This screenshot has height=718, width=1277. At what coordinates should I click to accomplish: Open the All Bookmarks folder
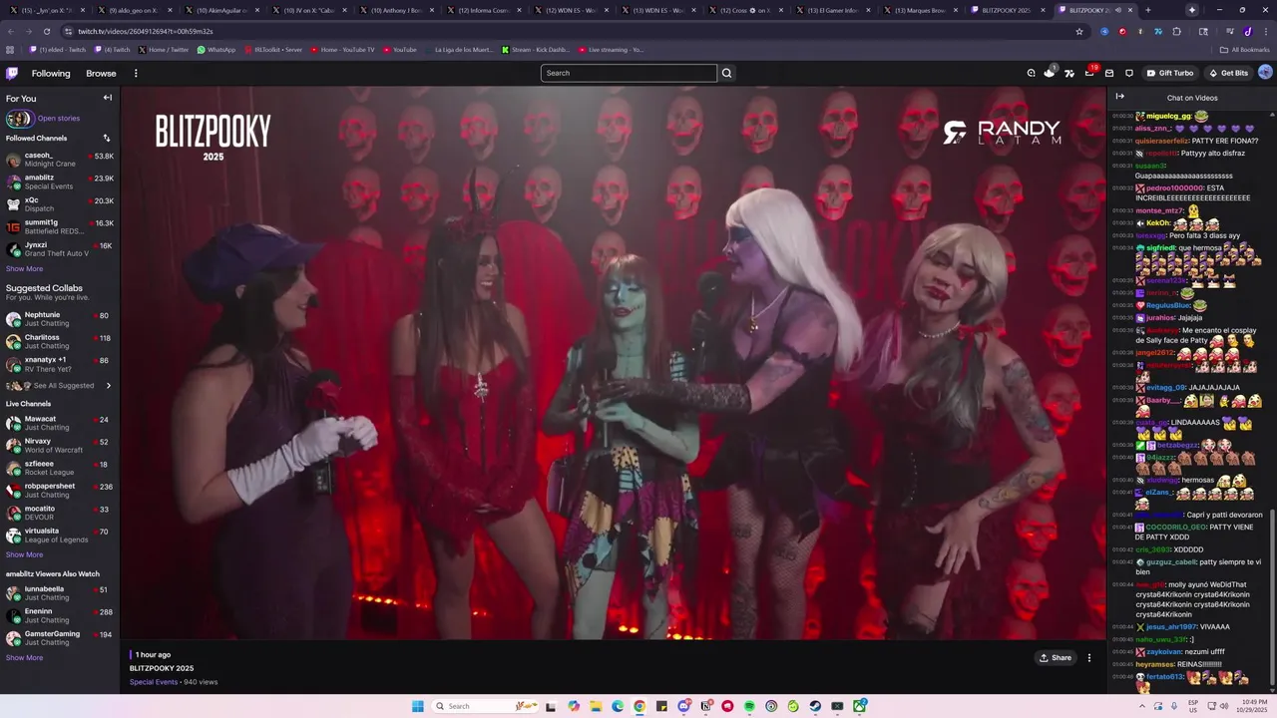click(1244, 49)
